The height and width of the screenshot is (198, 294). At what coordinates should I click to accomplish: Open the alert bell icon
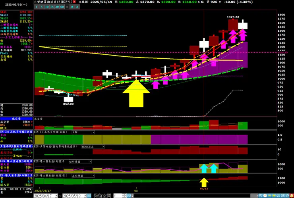click(x=292, y=196)
